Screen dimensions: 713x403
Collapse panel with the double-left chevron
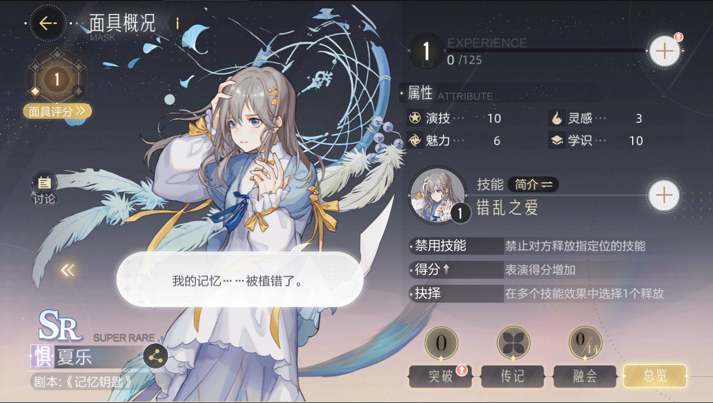click(67, 270)
